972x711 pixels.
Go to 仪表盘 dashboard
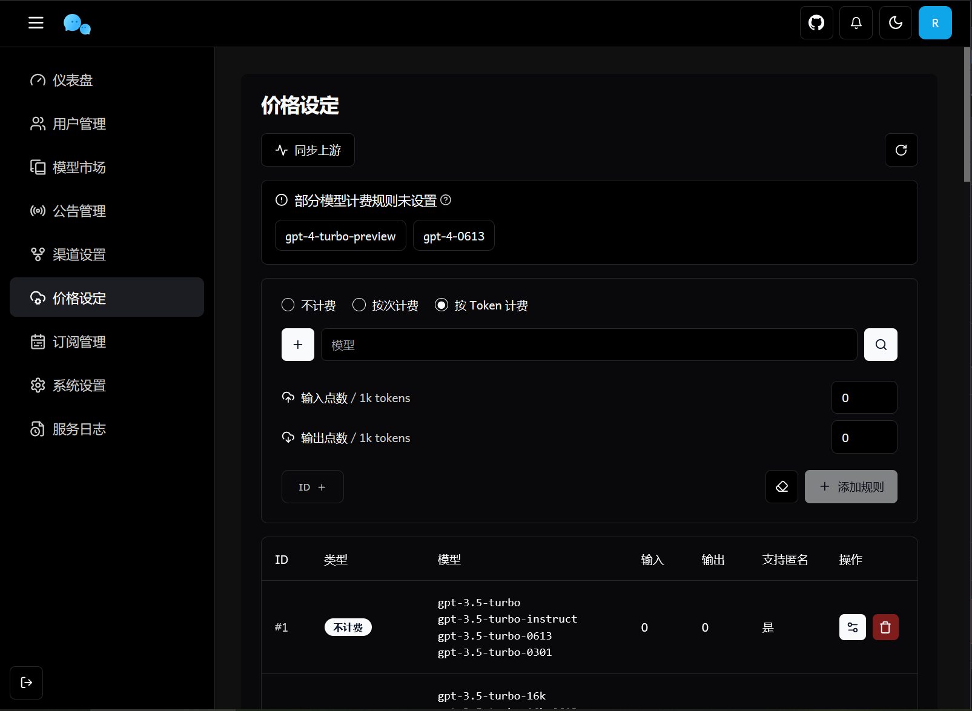(x=107, y=80)
